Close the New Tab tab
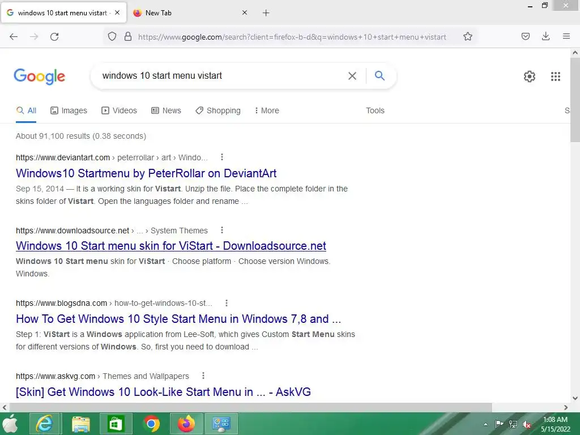Screen dimensions: 580x435 tap(245, 12)
